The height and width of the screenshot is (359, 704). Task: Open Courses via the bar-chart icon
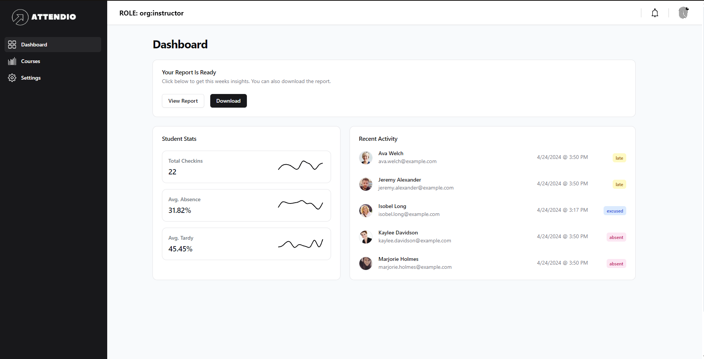pos(12,61)
